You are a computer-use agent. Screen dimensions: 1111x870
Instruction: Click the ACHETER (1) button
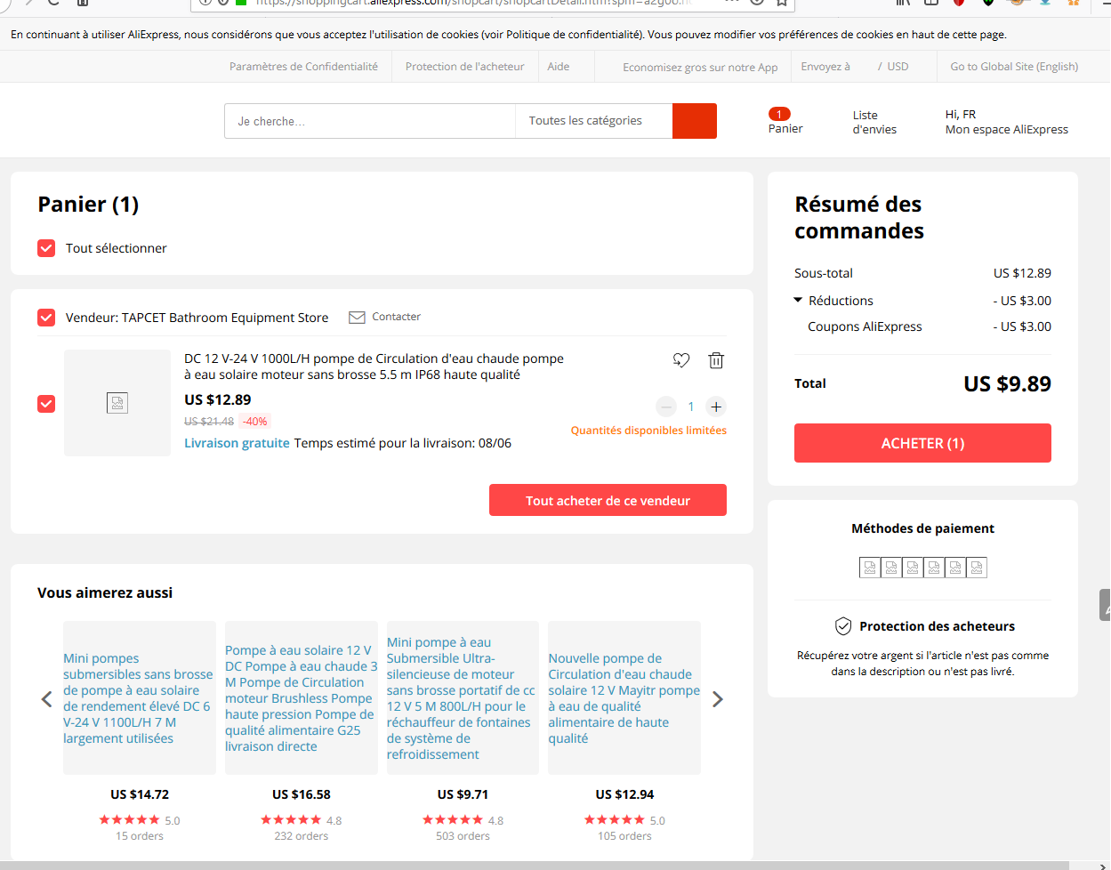pos(922,443)
